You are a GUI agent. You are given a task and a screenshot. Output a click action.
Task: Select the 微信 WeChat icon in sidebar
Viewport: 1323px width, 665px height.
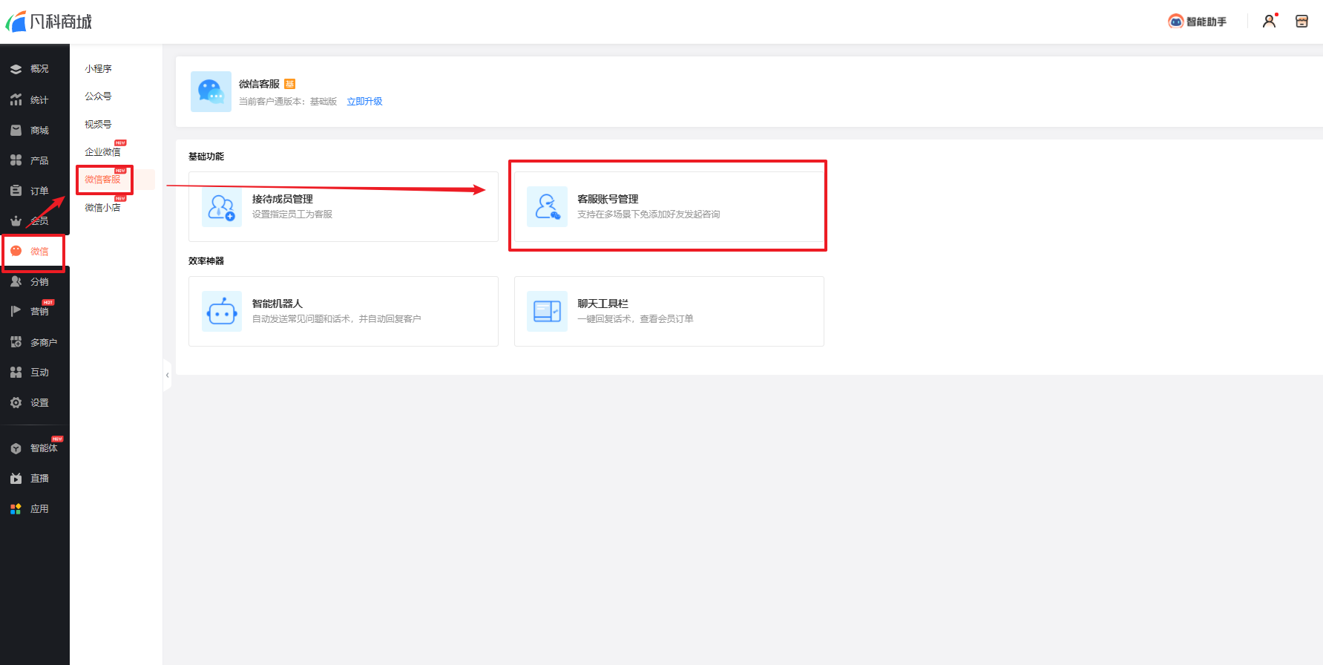click(x=16, y=251)
